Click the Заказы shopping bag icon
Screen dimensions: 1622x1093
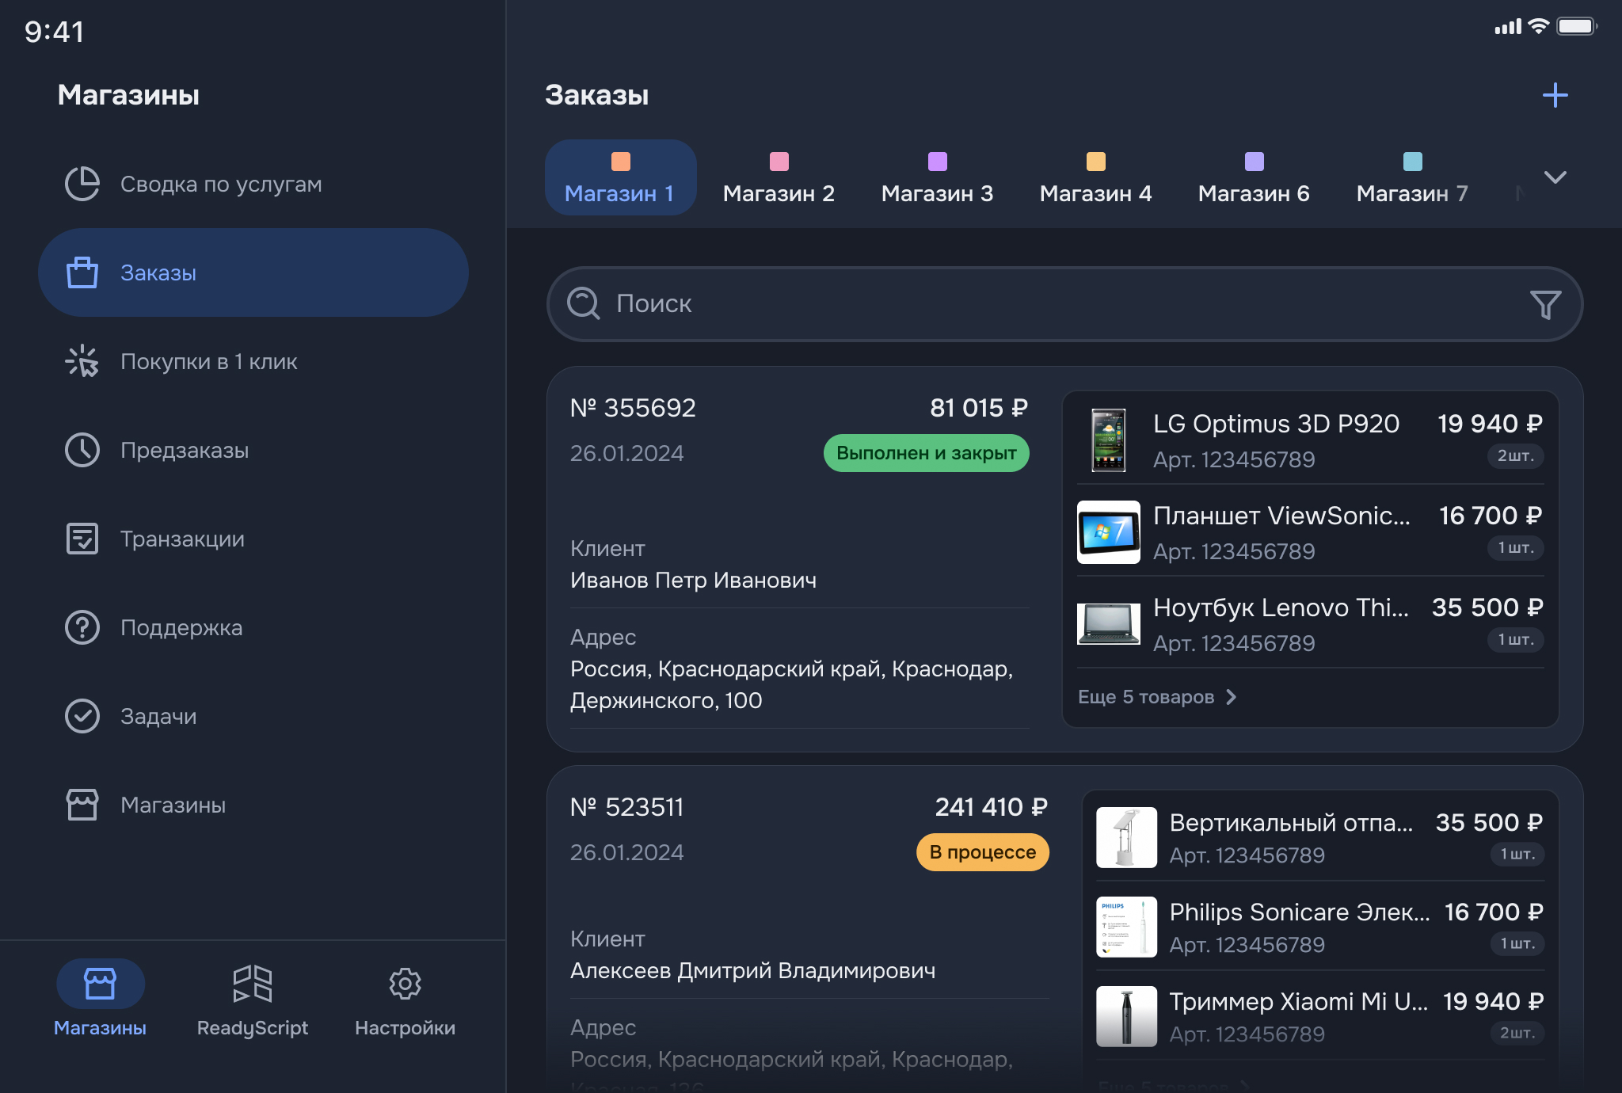point(82,272)
